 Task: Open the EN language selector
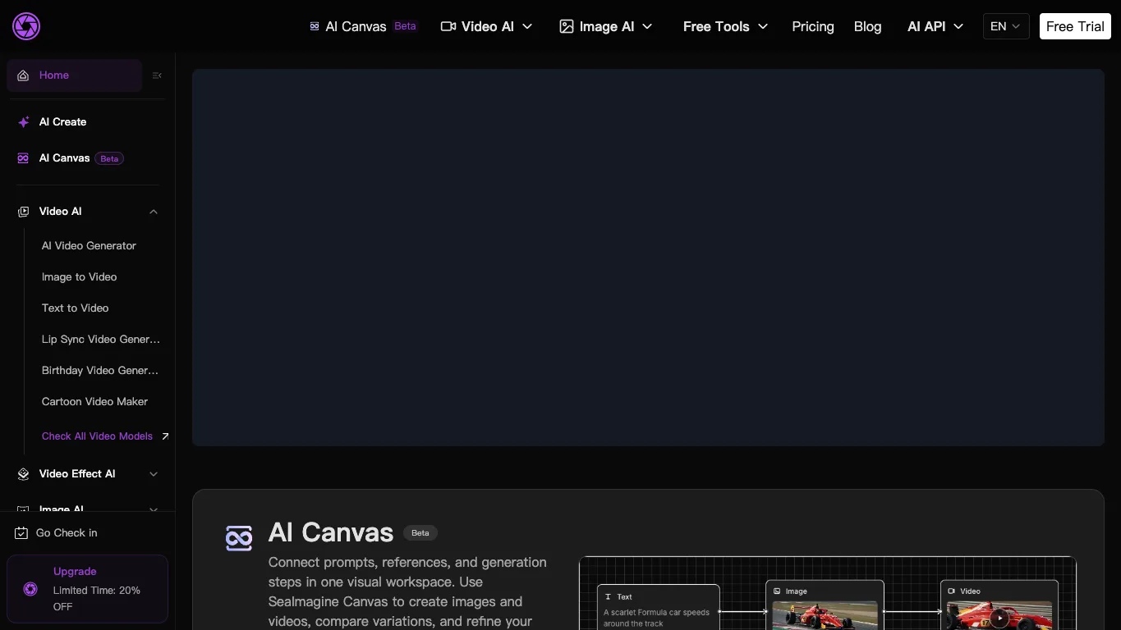click(x=1006, y=26)
